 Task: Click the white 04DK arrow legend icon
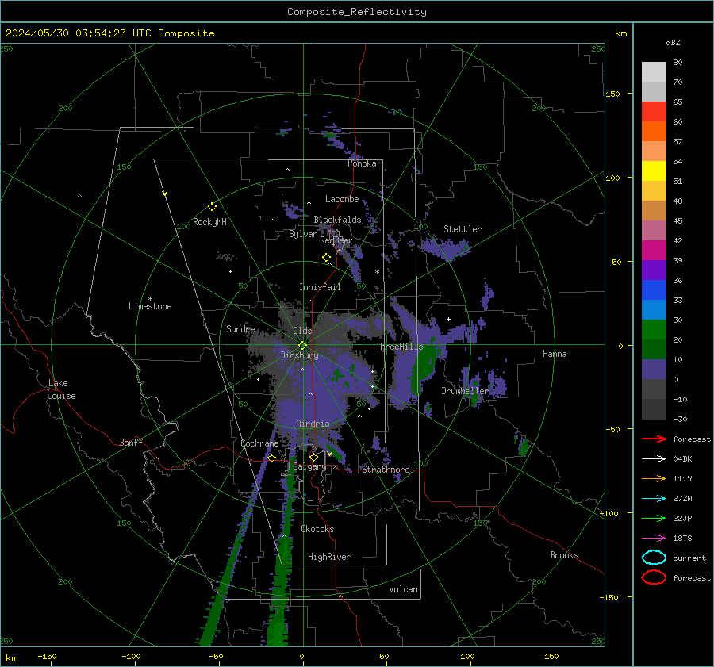654,459
